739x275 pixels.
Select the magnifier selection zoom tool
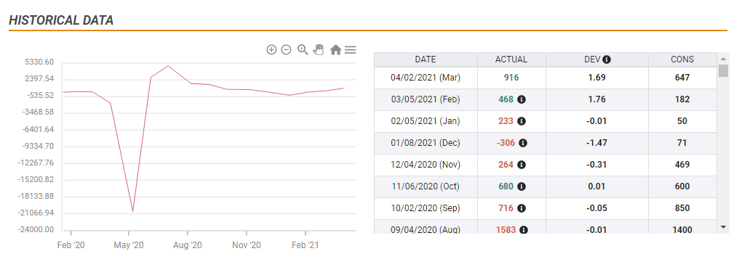pyautogui.click(x=303, y=49)
